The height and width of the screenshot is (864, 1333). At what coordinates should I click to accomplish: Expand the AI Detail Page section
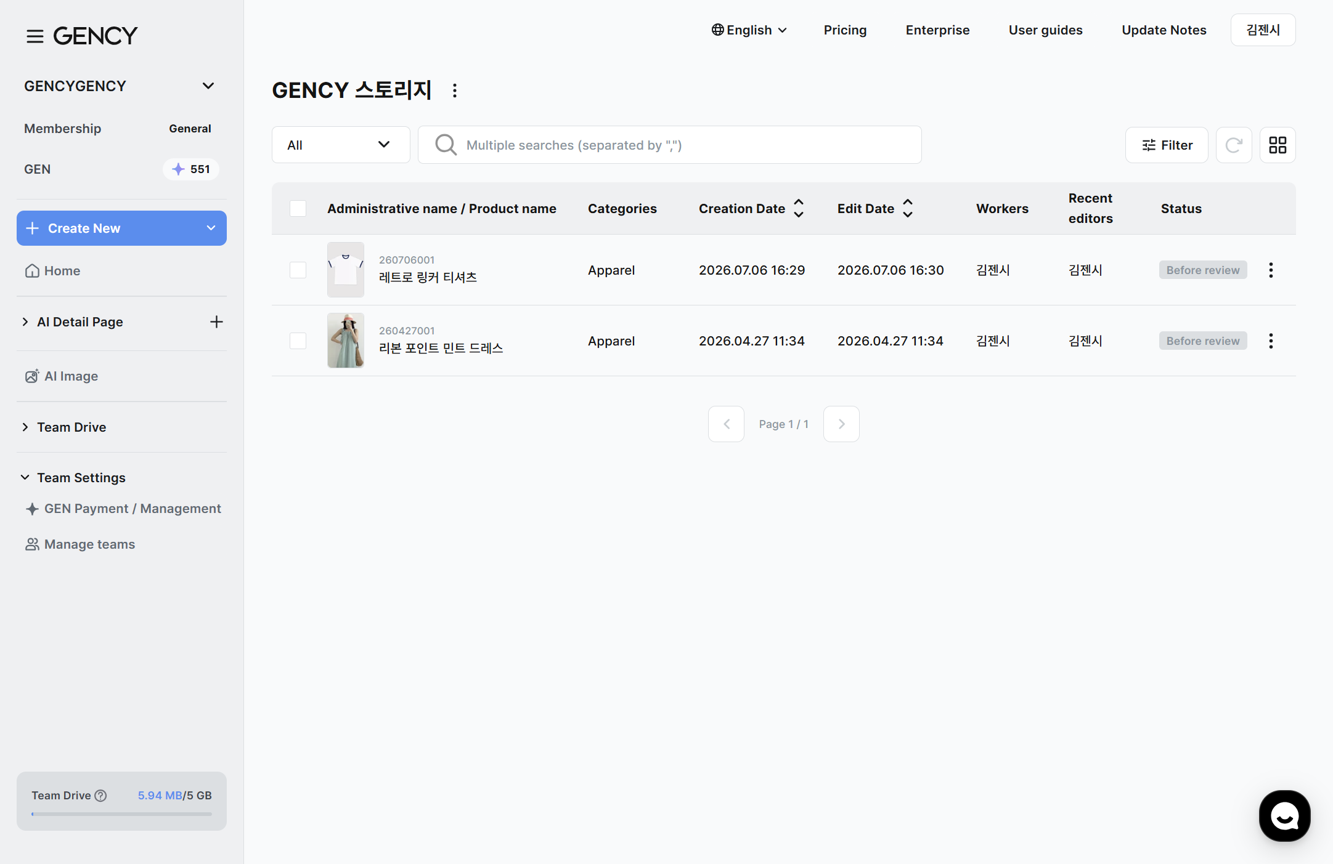pos(25,321)
